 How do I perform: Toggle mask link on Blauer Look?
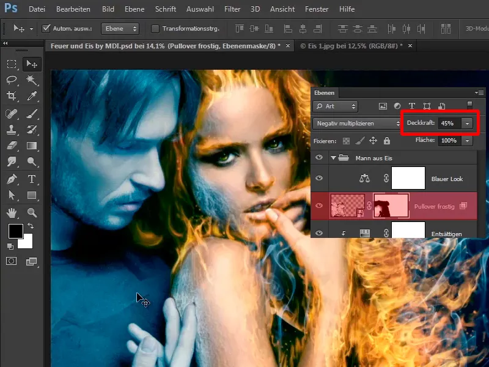(x=386, y=178)
